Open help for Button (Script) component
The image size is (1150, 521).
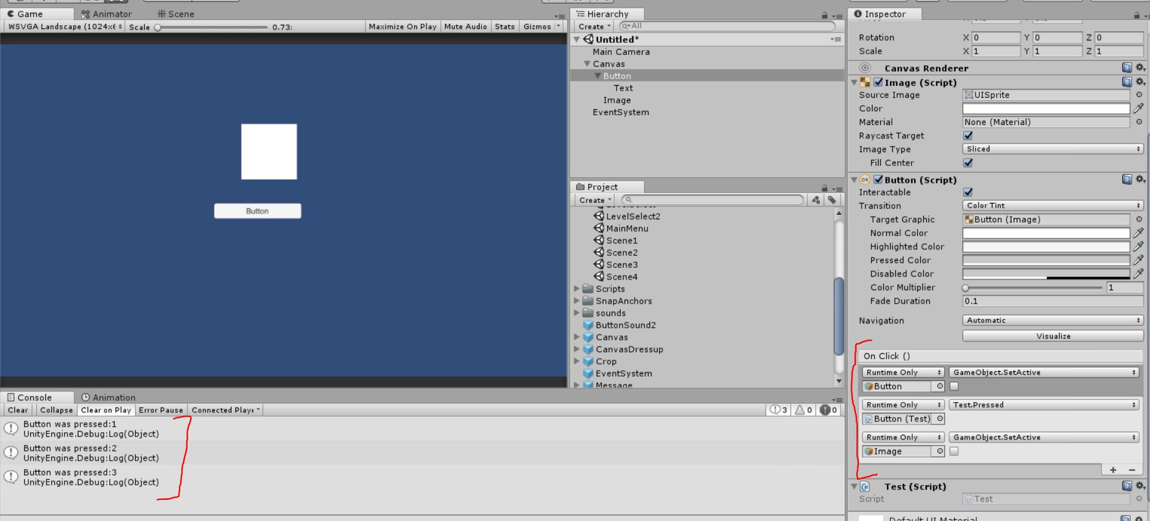coord(1126,179)
